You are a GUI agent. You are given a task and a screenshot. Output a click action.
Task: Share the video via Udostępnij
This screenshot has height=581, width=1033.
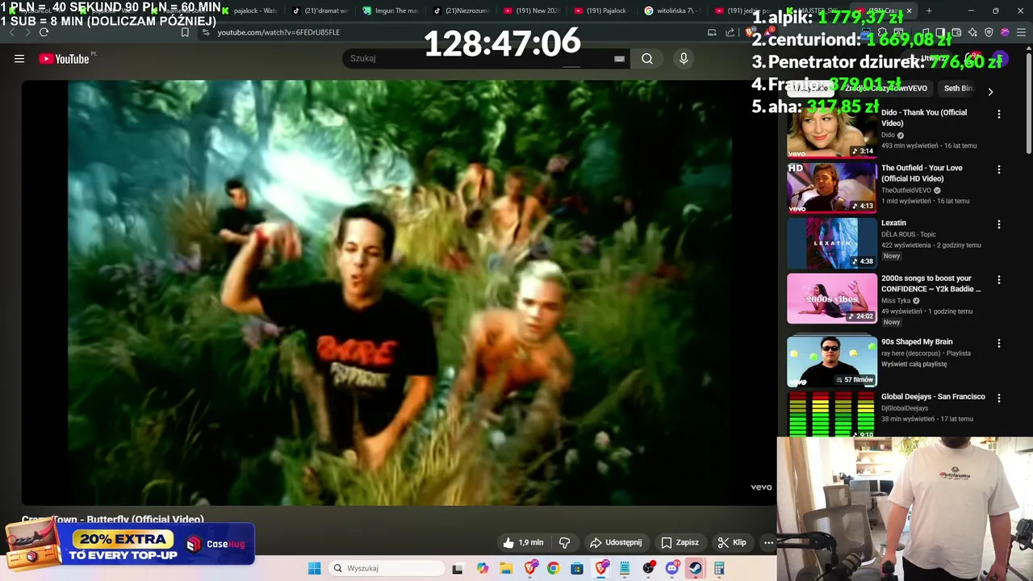(x=616, y=542)
